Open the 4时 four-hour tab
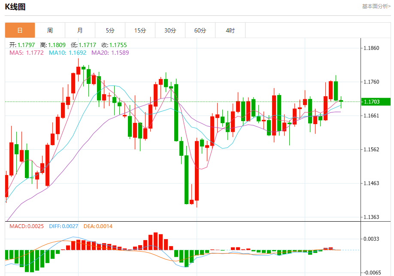The image size is (394, 276). [230, 30]
